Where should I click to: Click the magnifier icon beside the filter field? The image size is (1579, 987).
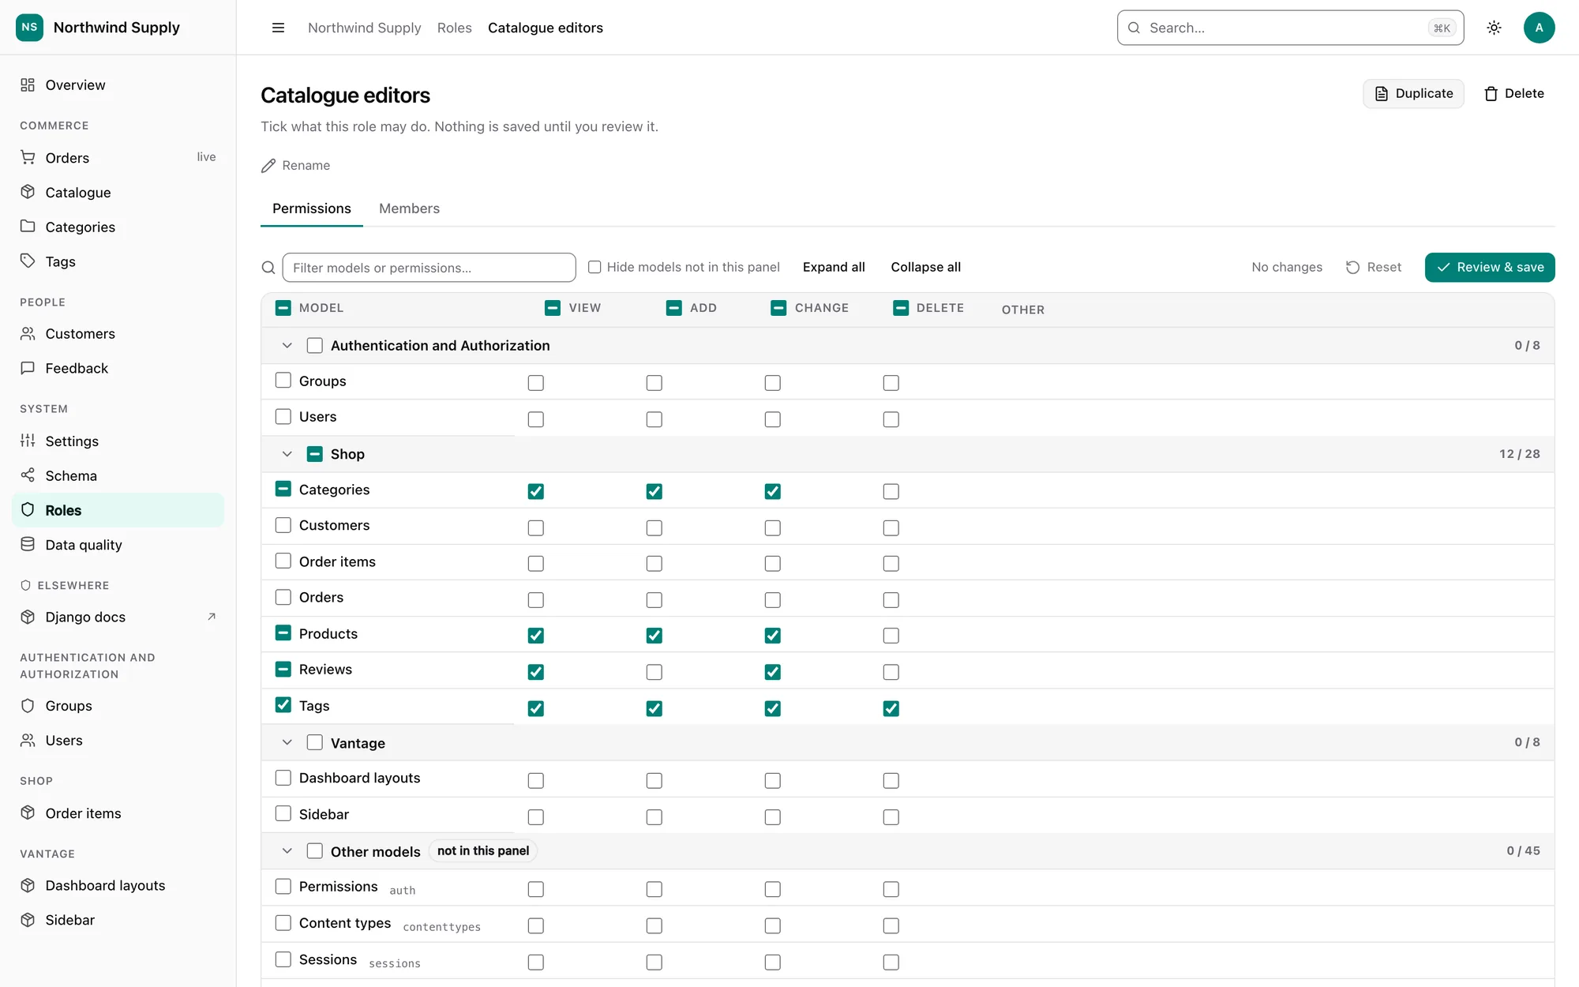(268, 268)
